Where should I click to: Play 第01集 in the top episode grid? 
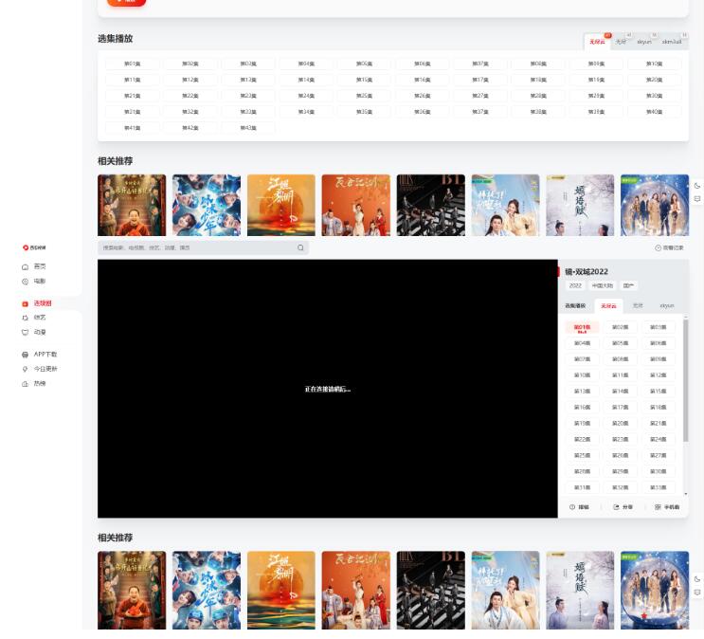pos(133,64)
